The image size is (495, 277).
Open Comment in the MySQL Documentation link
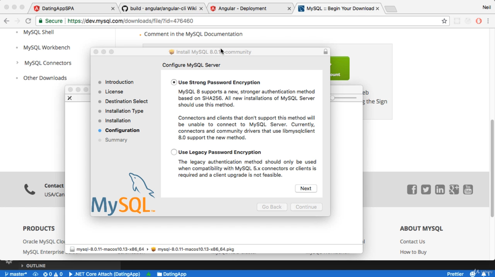(193, 34)
